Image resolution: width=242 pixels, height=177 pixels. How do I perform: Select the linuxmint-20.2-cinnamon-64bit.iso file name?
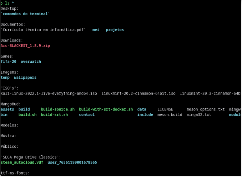click(138, 93)
